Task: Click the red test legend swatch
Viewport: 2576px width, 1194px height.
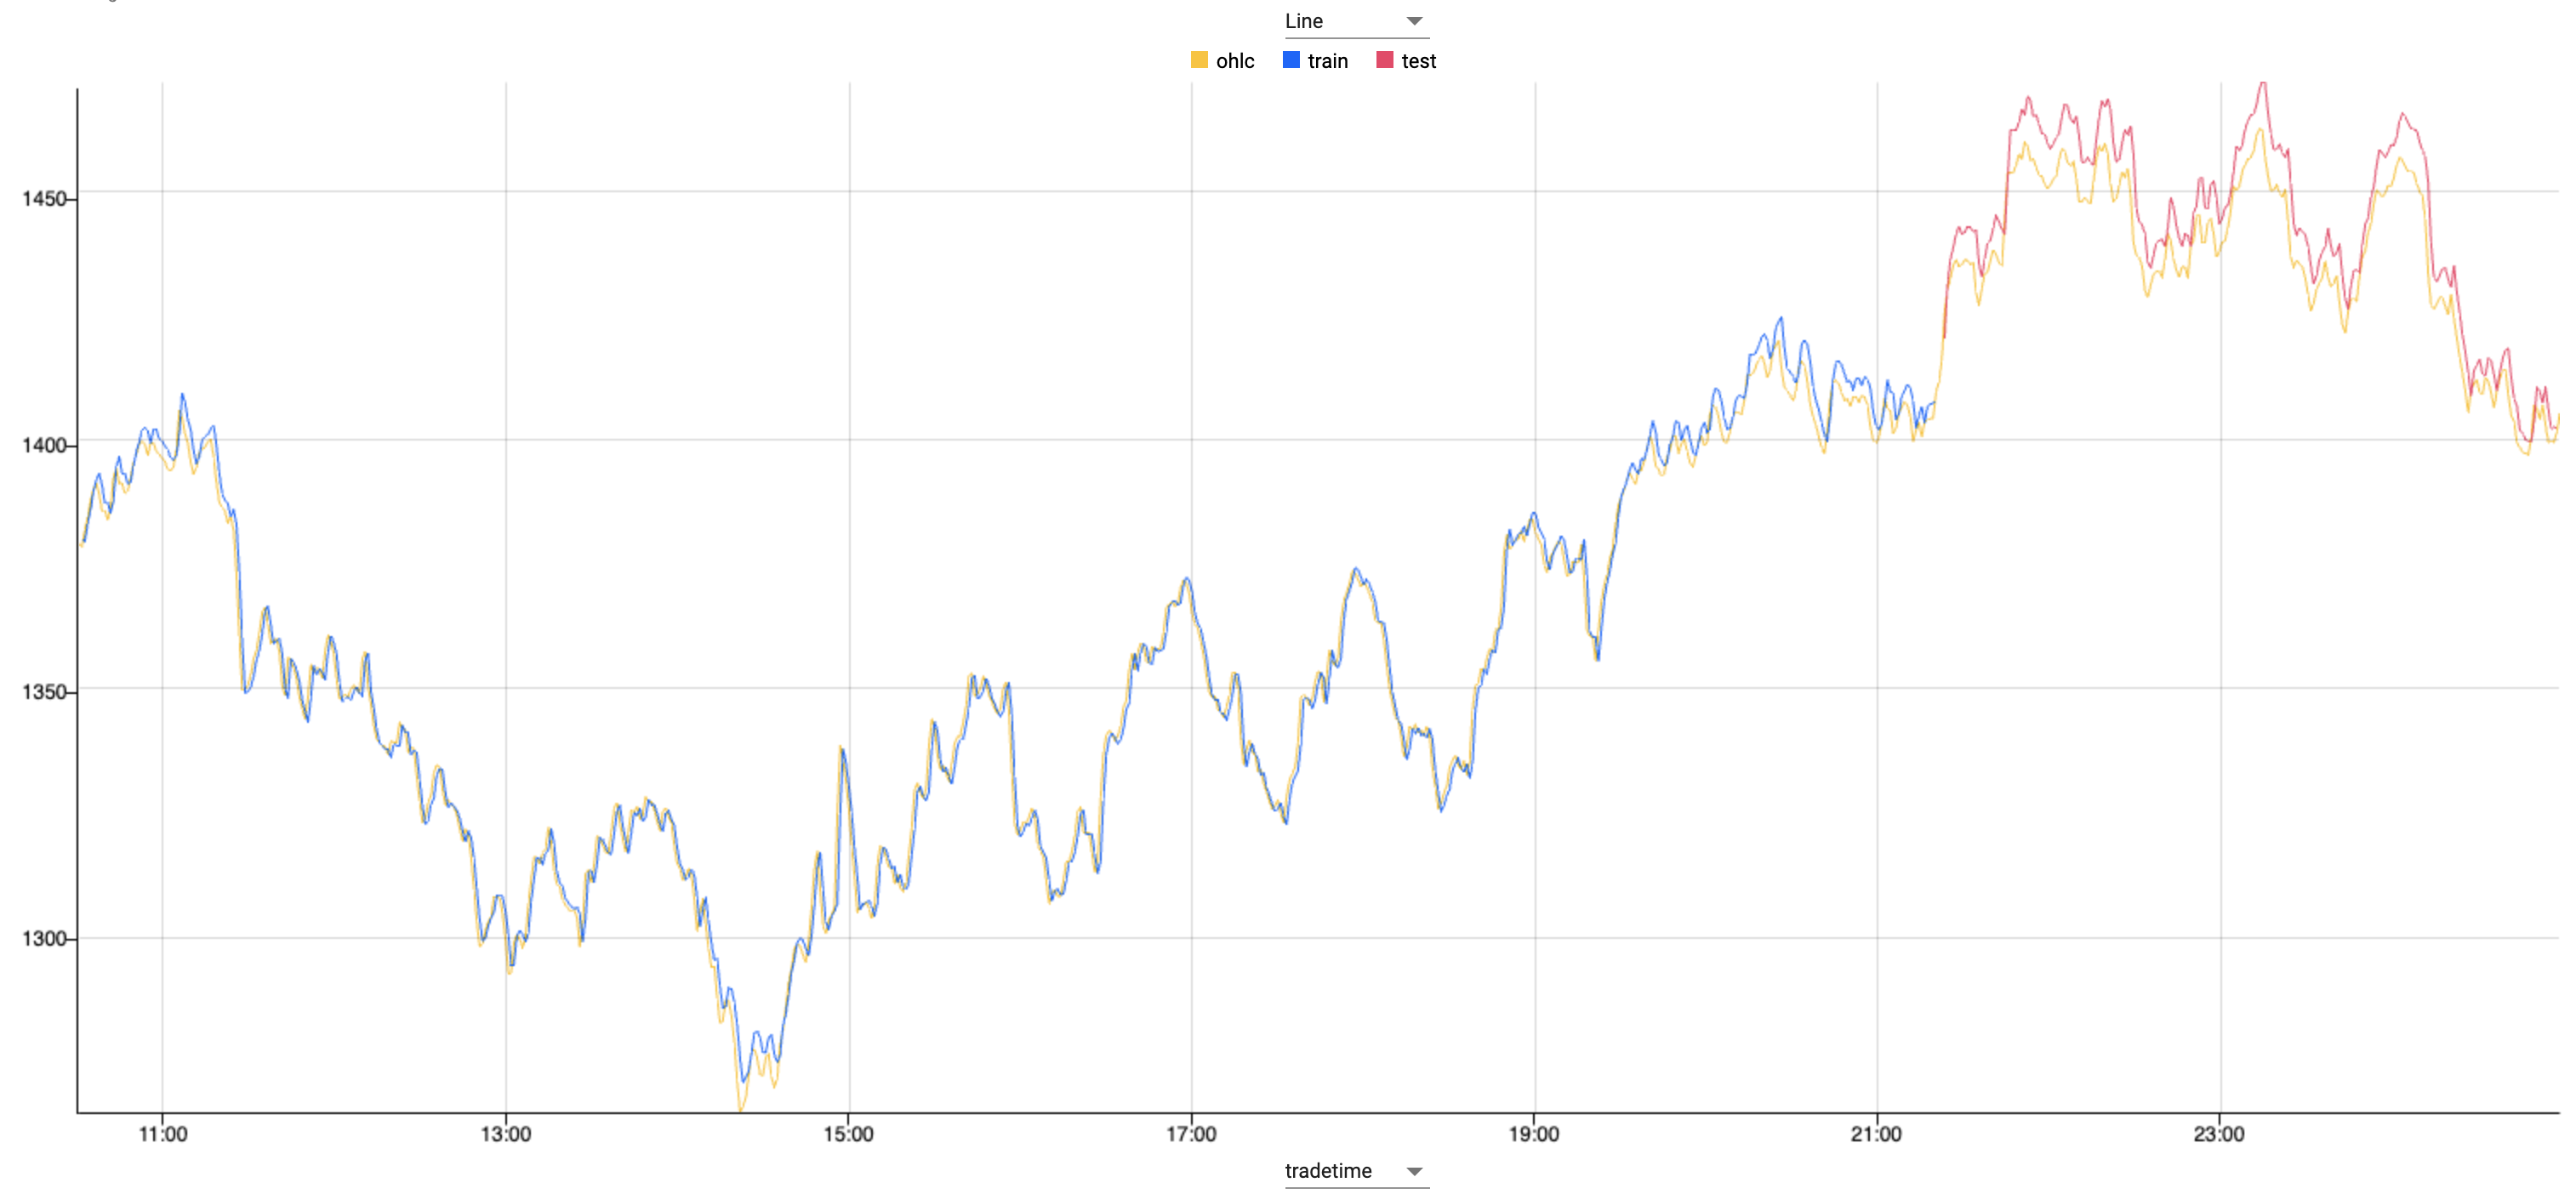Action: tap(1383, 60)
